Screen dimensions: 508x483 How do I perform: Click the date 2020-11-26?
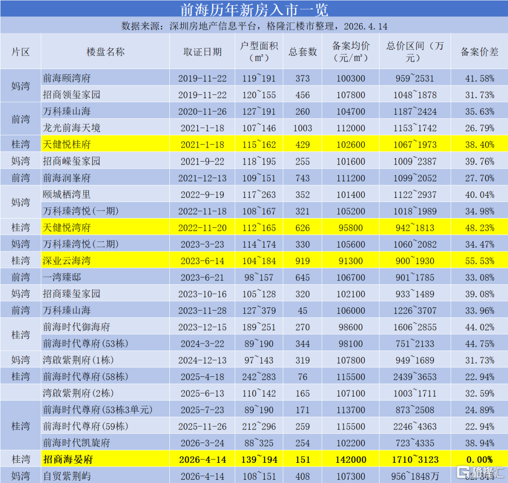(x=202, y=112)
